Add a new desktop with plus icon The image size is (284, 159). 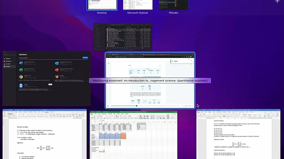pyautogui.click(x=277, y=2)
